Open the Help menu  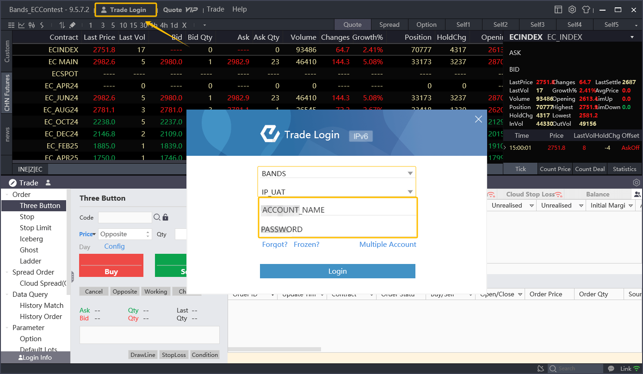(240, 9)
